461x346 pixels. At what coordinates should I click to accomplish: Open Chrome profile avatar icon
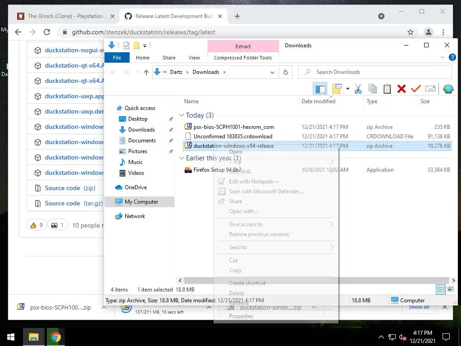point(429,32)
